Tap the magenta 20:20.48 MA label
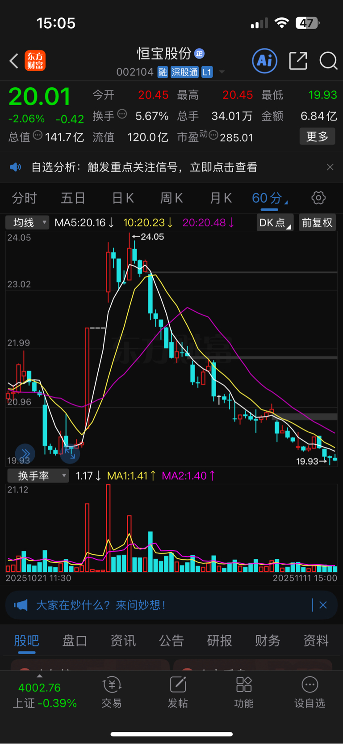Viewport: 343px width, 744px height. [208, 222]
